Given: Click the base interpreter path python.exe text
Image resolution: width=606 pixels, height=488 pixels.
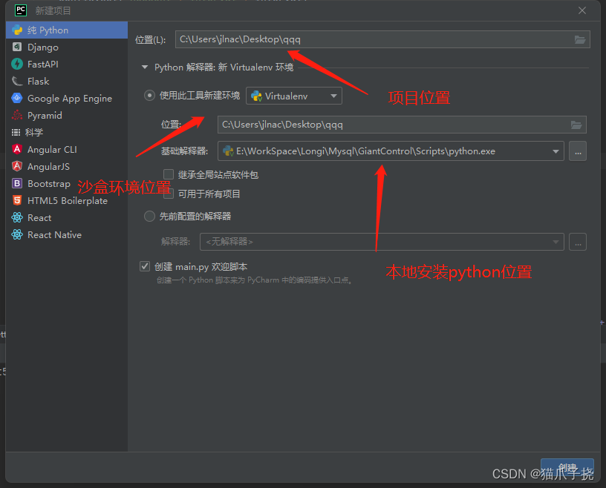Looking at the screenshot, I should 365,151.
